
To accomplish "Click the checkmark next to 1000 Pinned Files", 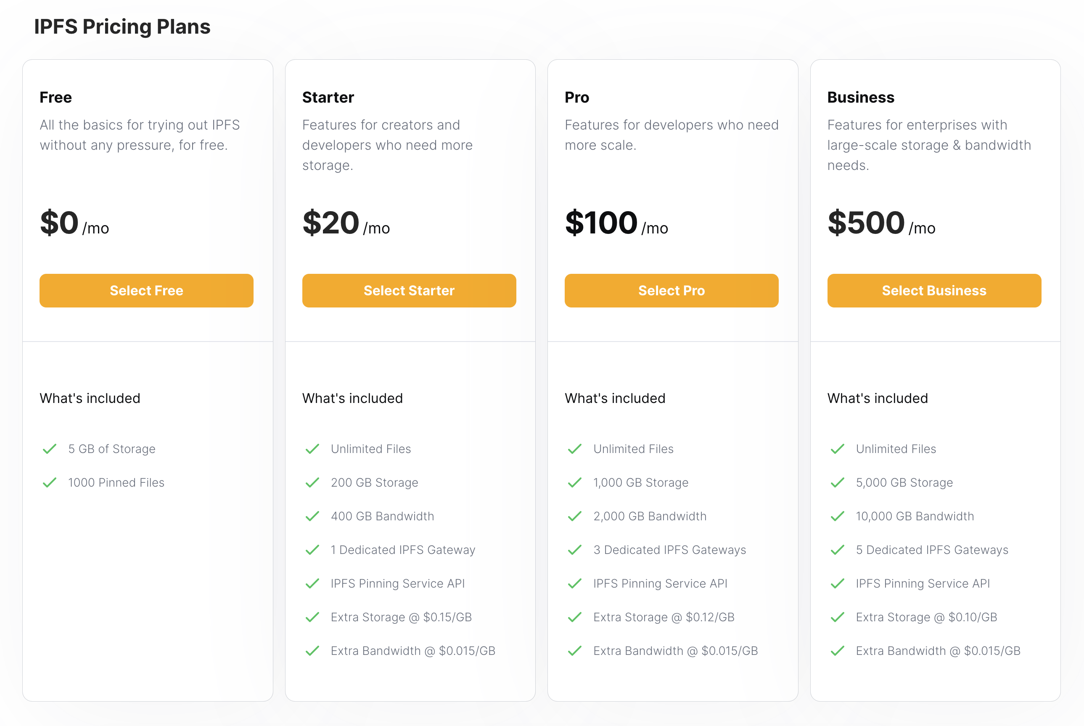I will [x=49, y=482].
